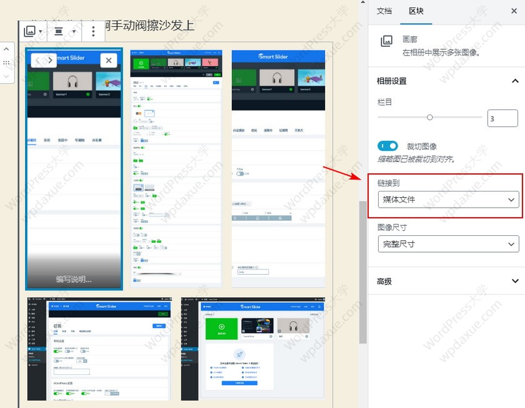Click the 编写说明 caption field on first image
Viewport: 525px width, 408px height.
point(74,279)
